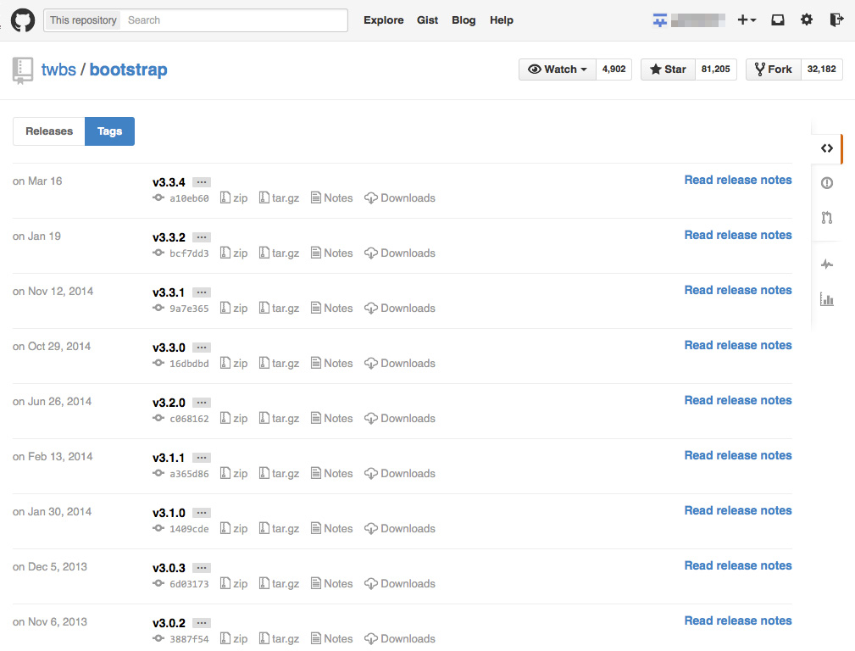Select the Tags tab
Viewport: 855px width, 651px height.
pos(109,131)
